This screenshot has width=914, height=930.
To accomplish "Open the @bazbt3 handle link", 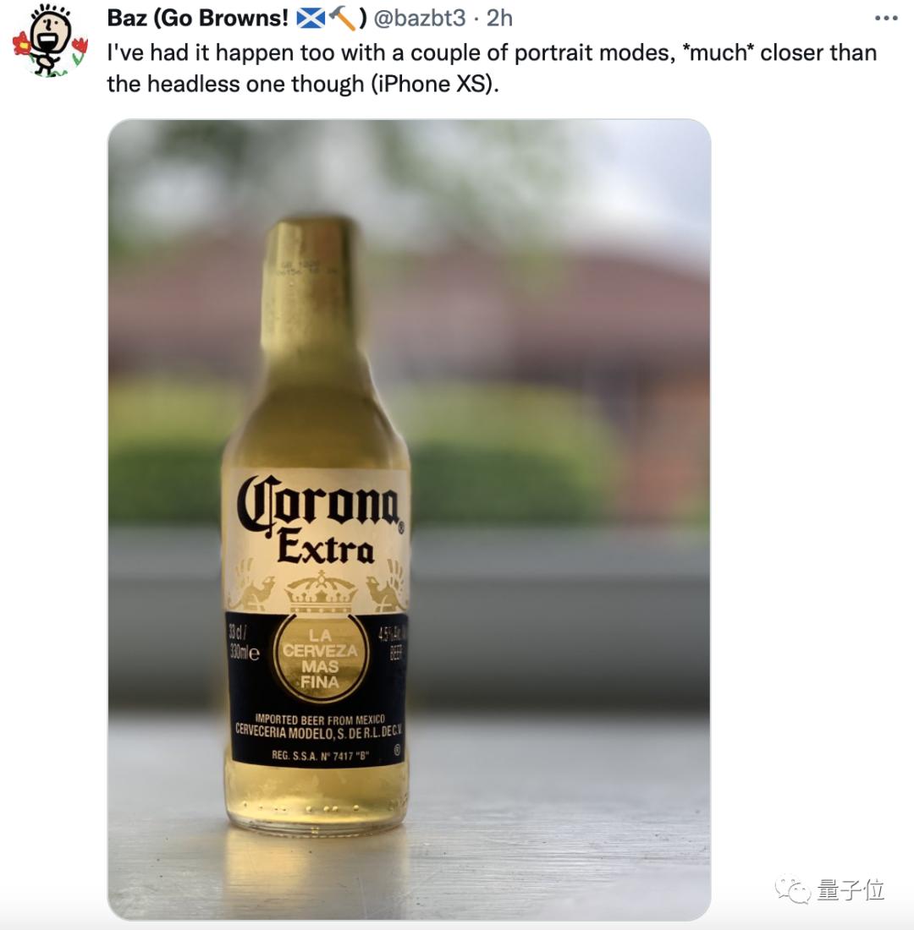I will 419,19.
